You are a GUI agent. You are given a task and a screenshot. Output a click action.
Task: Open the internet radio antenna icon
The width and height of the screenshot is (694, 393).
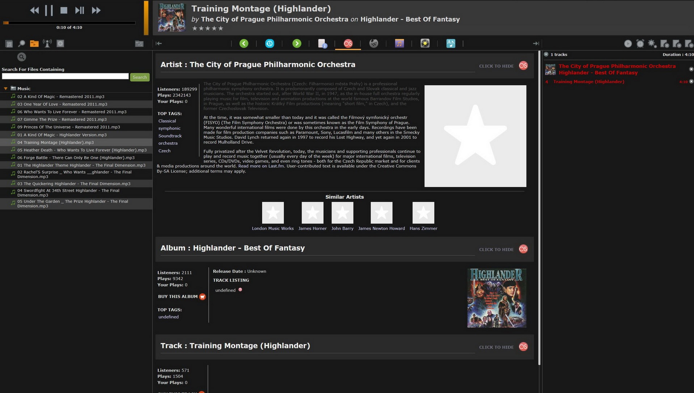[47, 43]
